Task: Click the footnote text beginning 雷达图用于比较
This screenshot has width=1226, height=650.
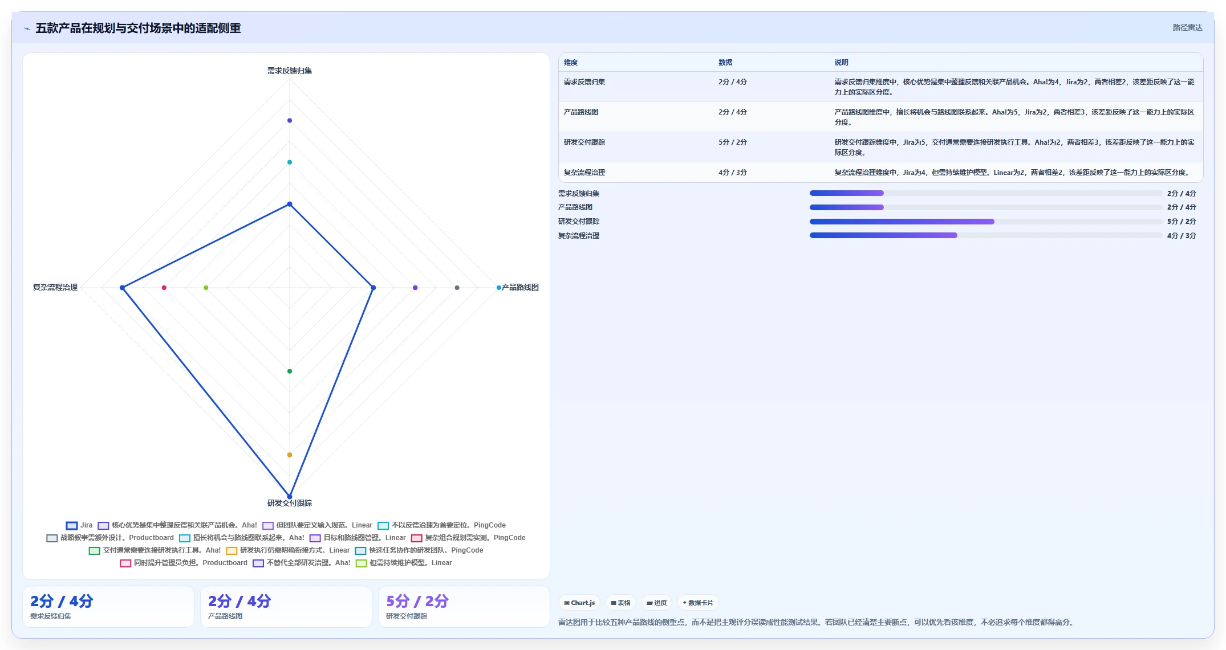Action: click(817, 622)
